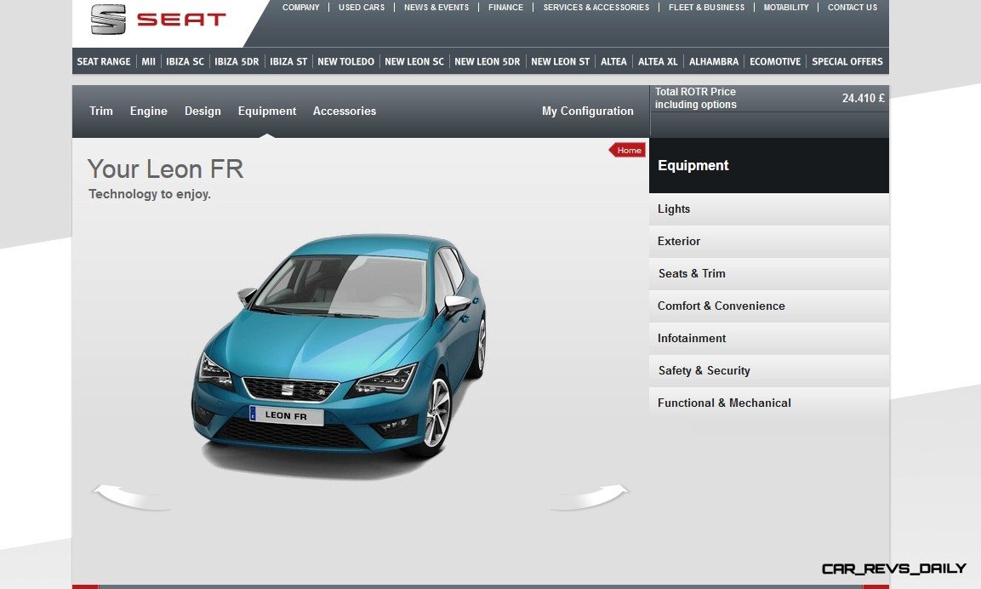The image size is (981, 589).
Task: Click Total ROTR Price including options label
Action: click(696, 98)
